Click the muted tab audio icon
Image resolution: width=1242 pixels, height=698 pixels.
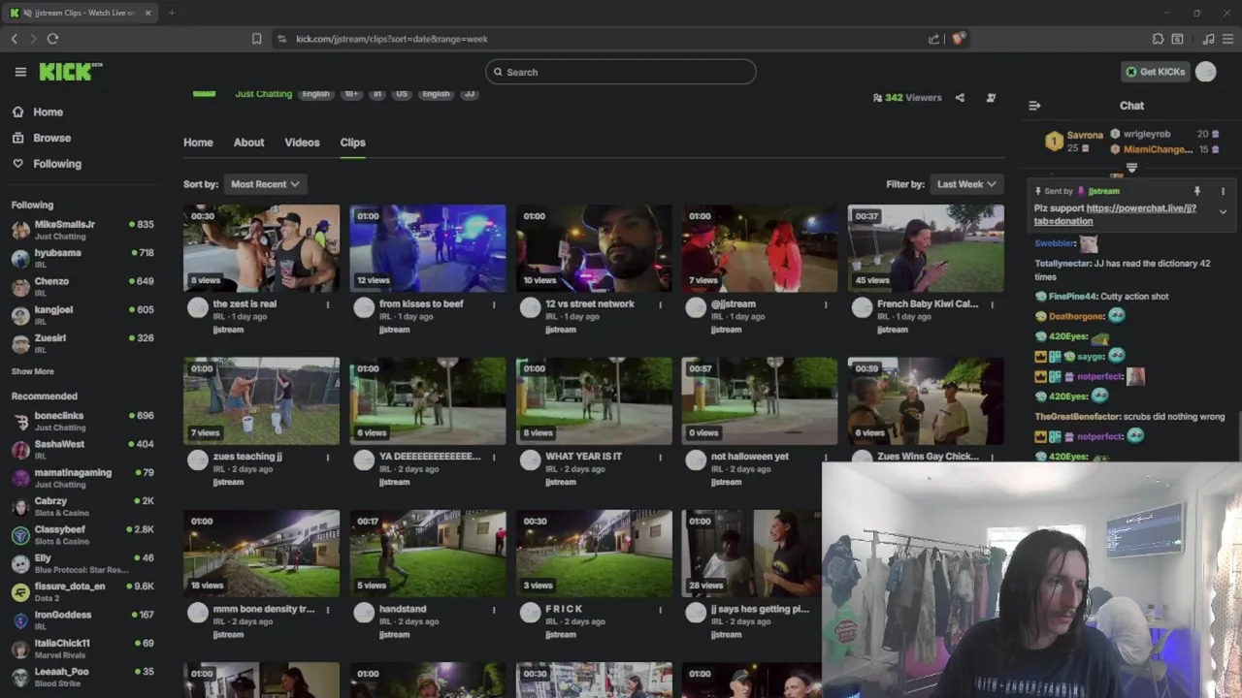27,13
